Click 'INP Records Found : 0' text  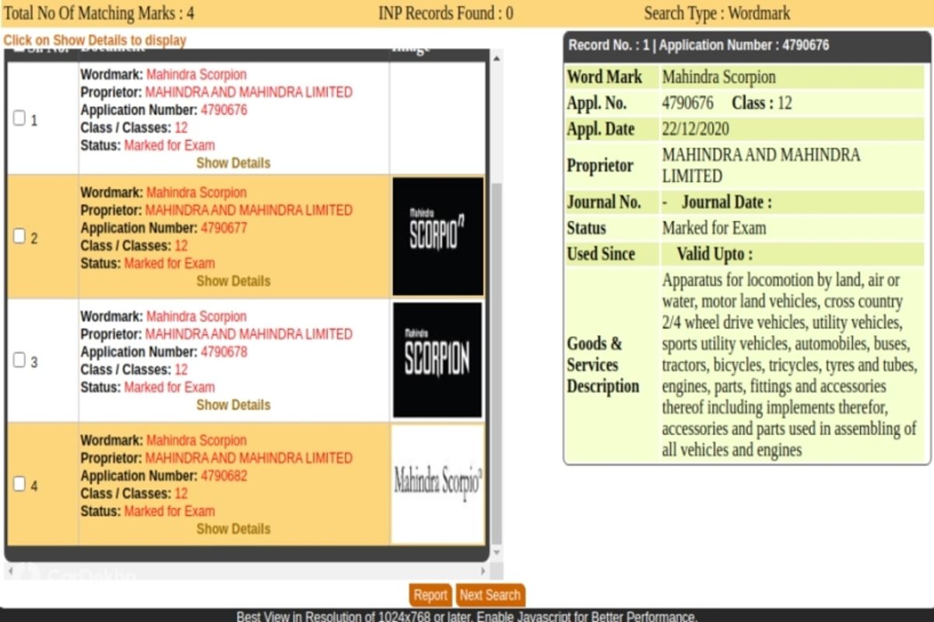446,13
